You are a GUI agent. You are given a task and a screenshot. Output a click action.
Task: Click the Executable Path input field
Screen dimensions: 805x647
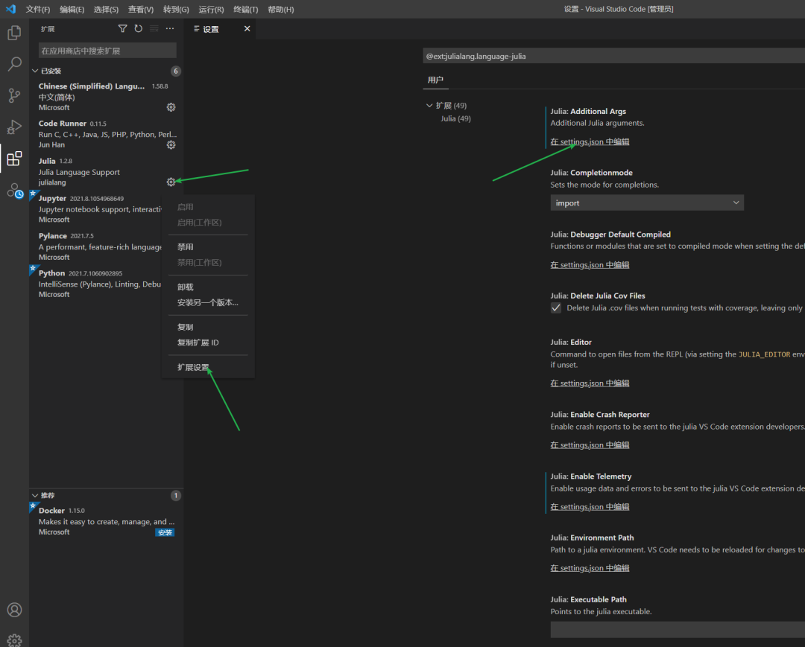678,630
